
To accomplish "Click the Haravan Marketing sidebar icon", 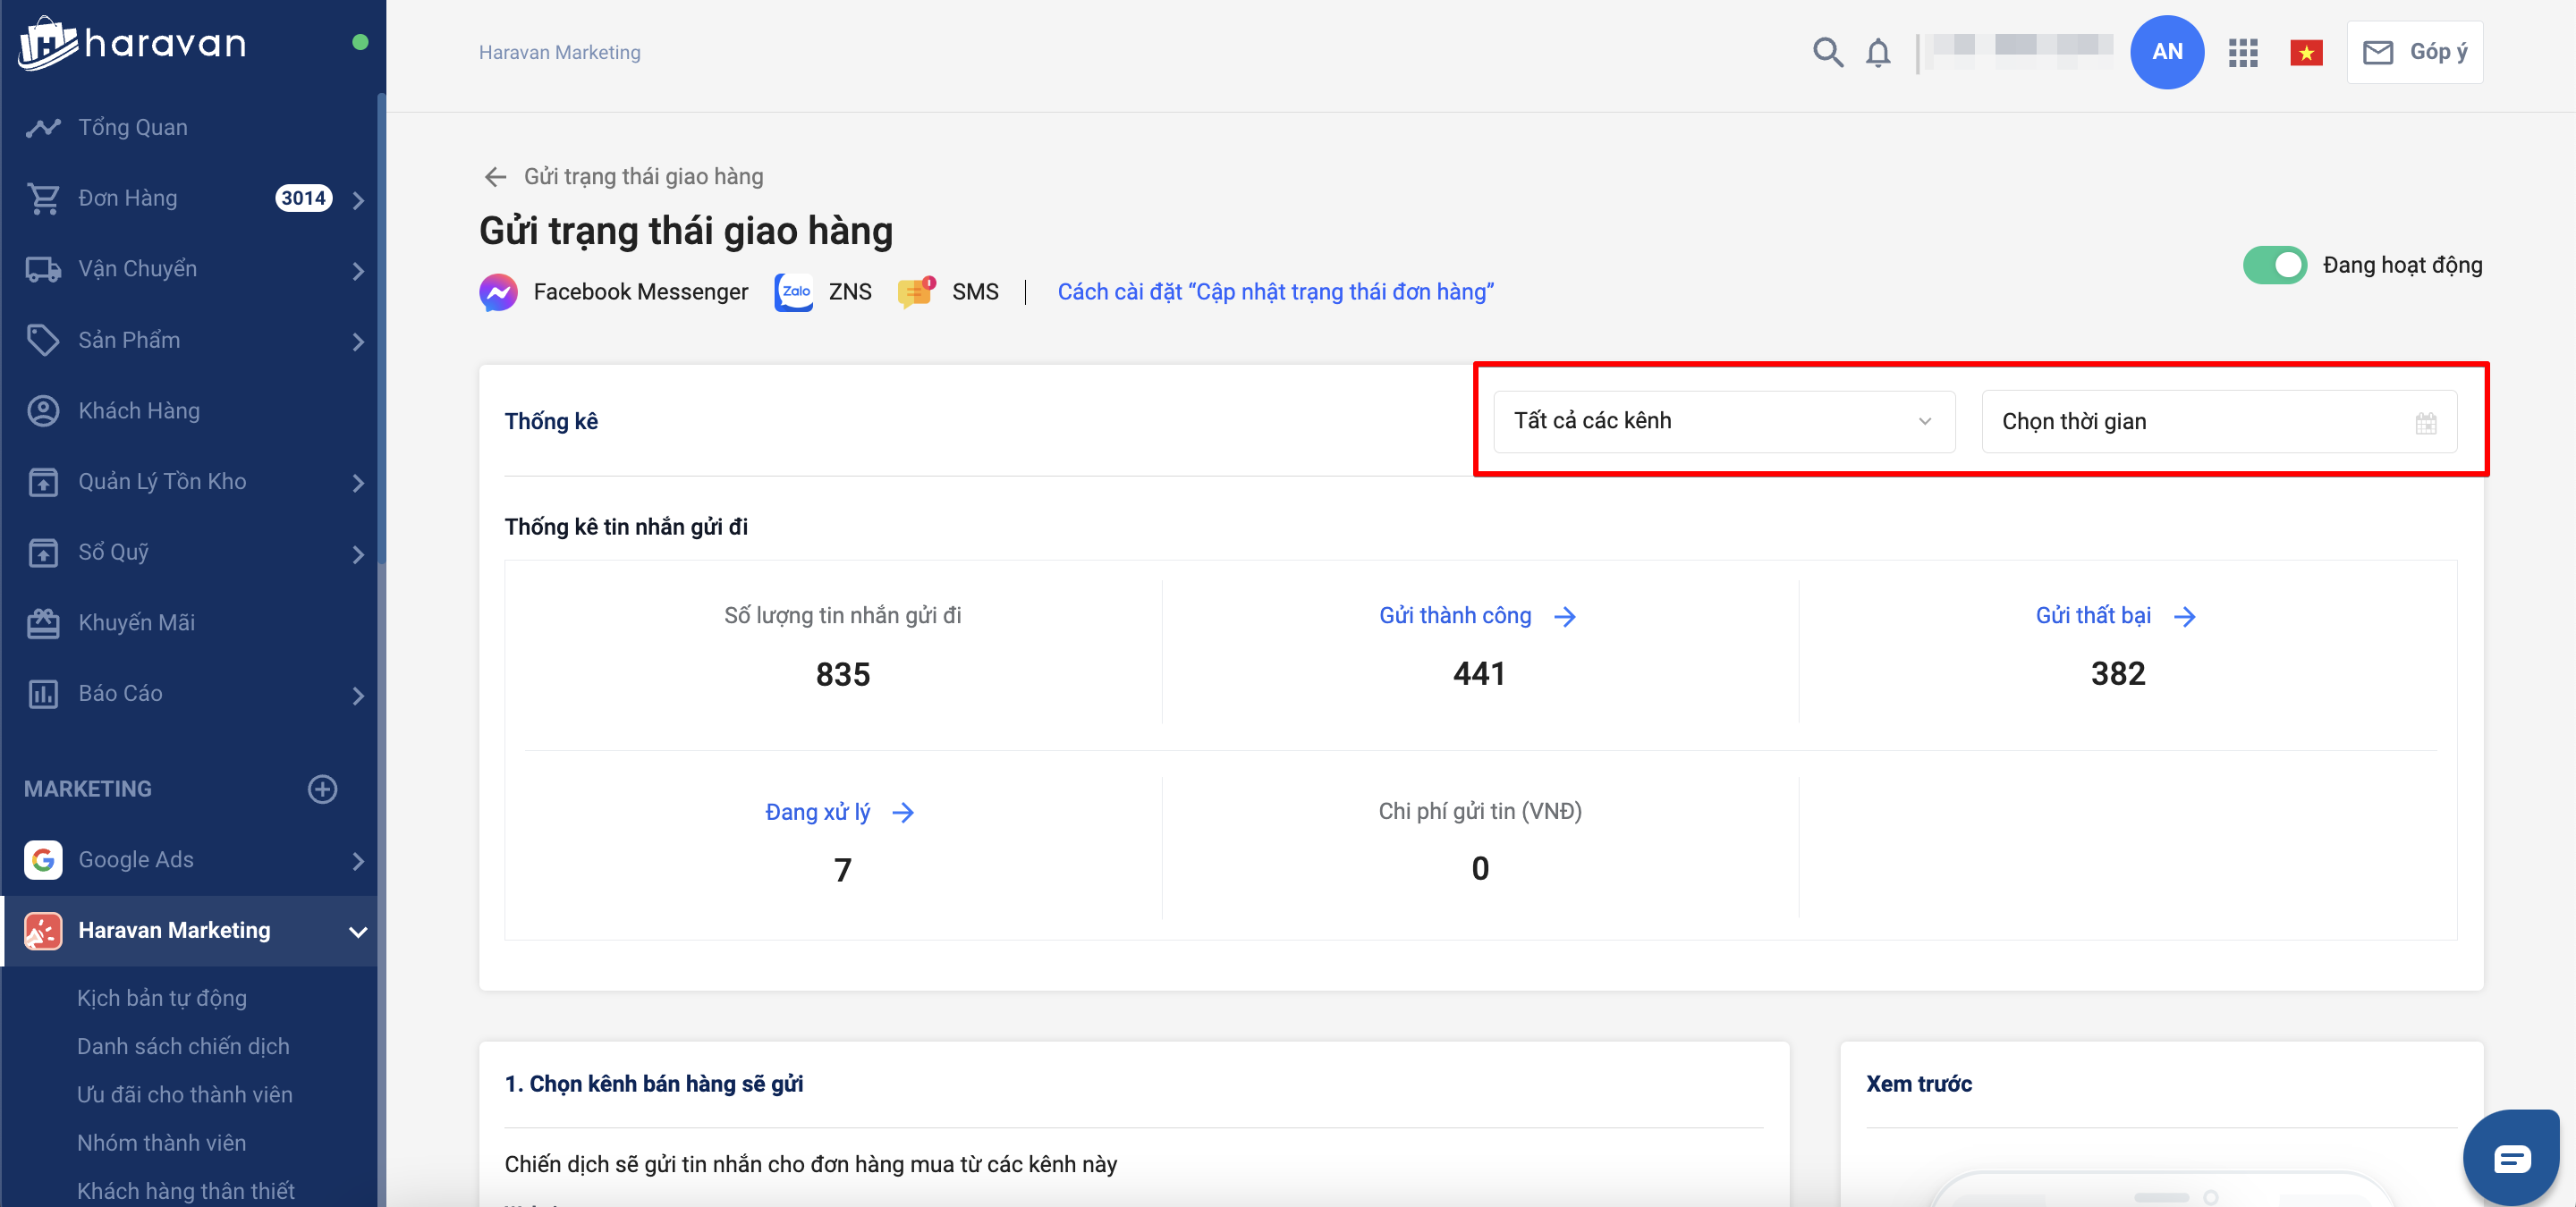I will pos(43,930).
